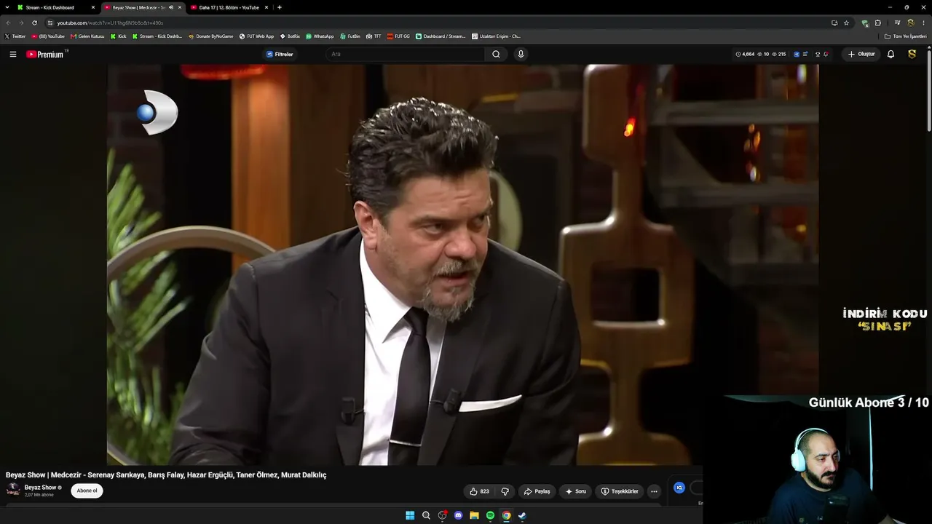
Task: Open YouTube notifications bell
Action: click(x=890, y=54)
